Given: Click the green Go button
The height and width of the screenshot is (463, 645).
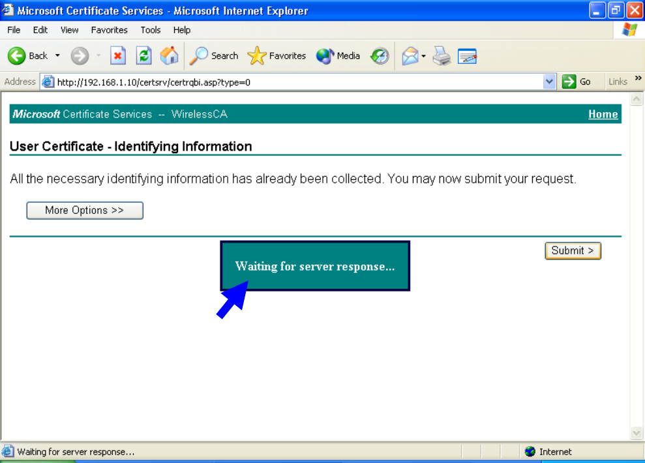Looking at the screenshot, I should [x=577, y=82].
